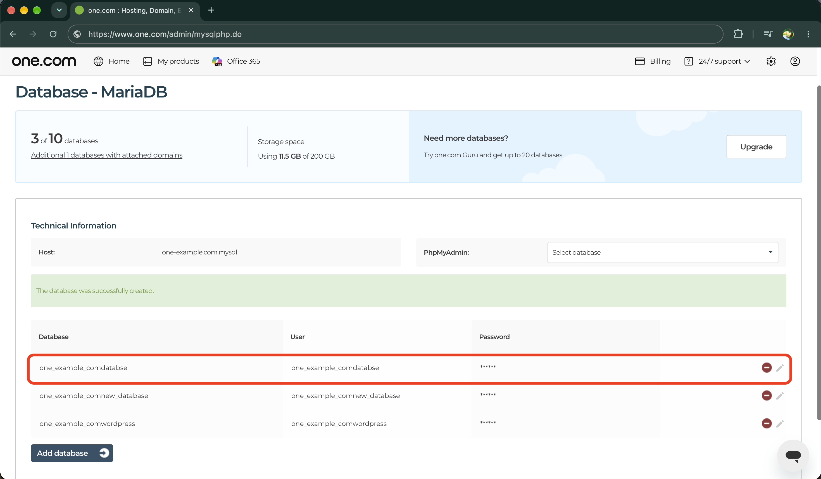
Task: Click the Chrome profile avatar
Action: (788, 34)
